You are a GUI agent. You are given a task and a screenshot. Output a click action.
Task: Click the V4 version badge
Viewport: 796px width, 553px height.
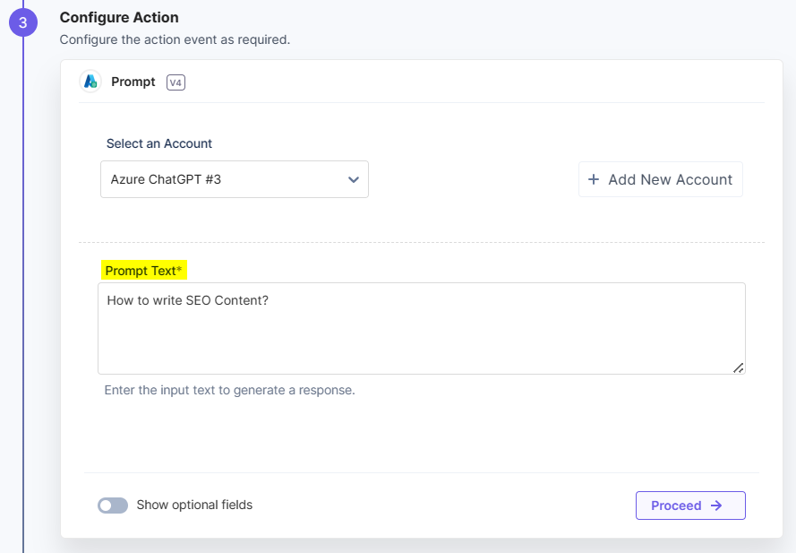175,82
